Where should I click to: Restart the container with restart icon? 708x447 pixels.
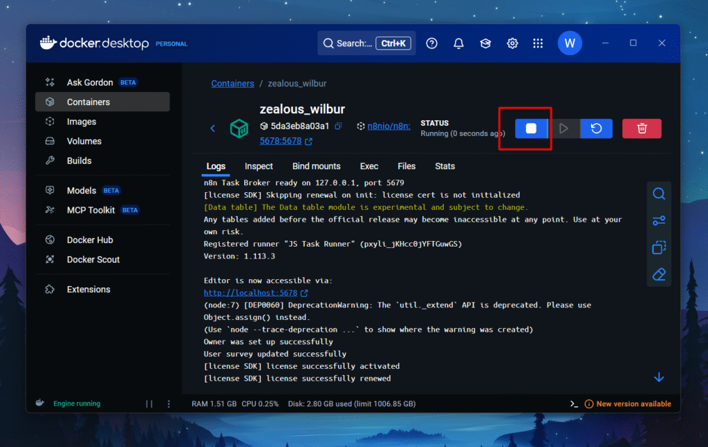tap(596, 129)
